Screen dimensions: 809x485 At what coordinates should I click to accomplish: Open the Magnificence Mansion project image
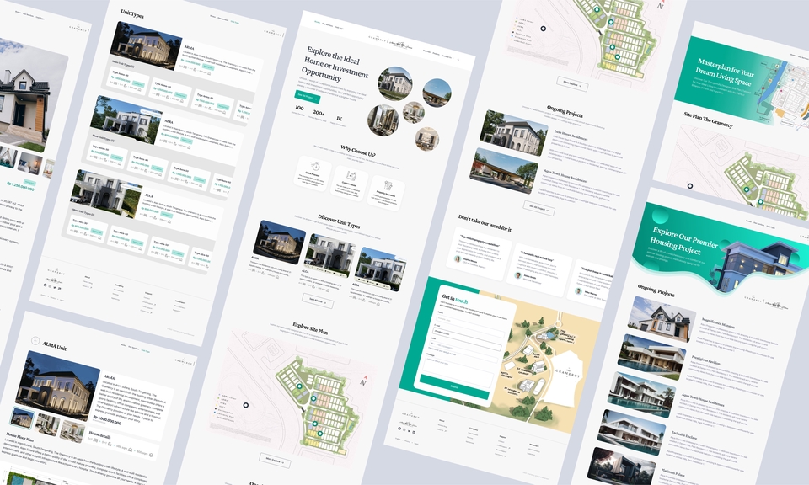tap(662, 319)
